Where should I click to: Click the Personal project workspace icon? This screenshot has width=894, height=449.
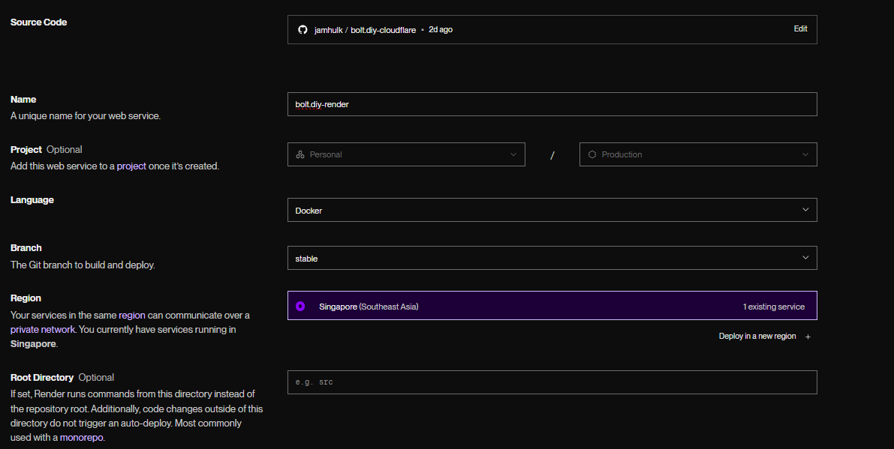tap(300, 154)
